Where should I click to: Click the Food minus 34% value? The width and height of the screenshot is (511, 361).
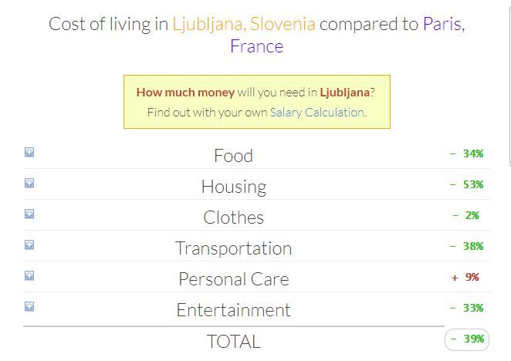pos(467,154)
